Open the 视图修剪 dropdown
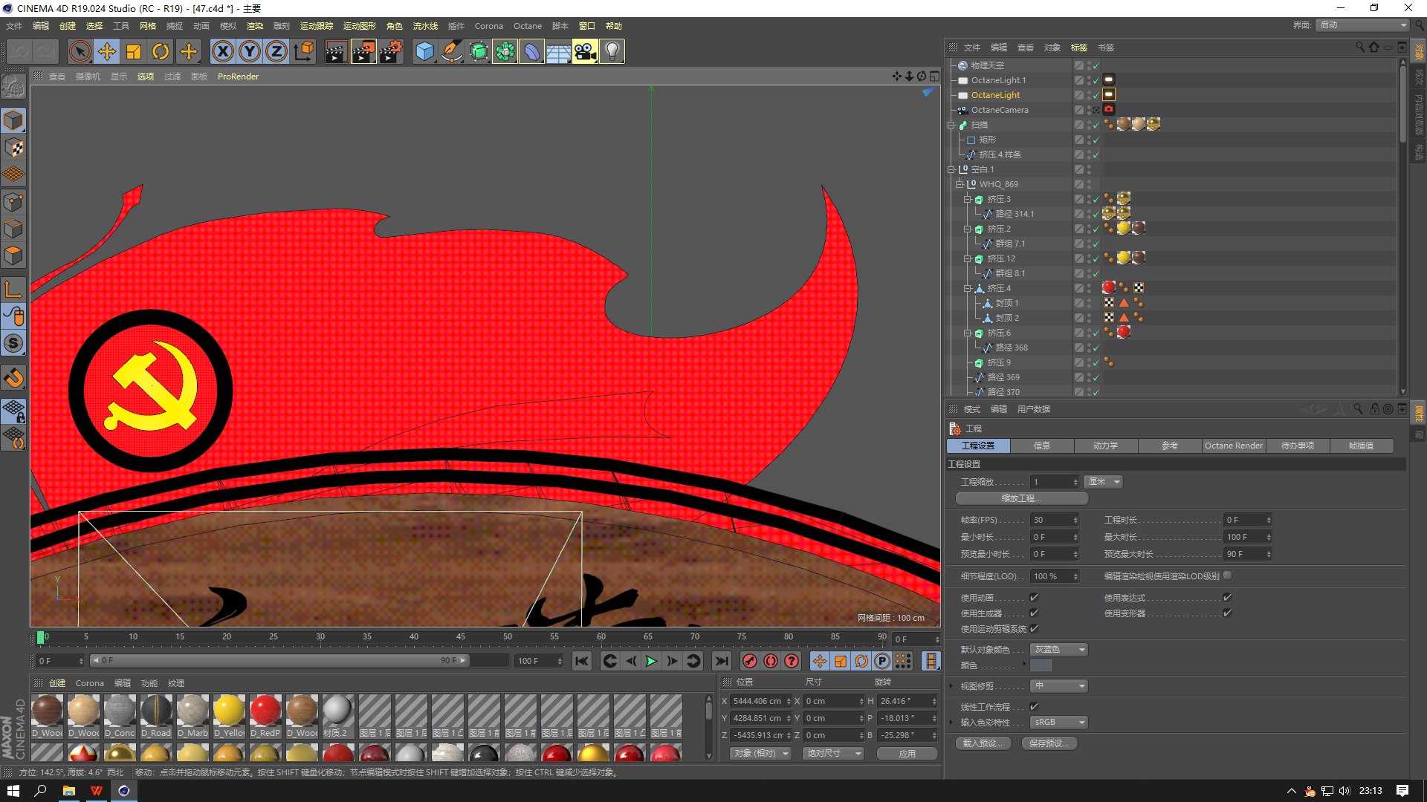Viewport: 1427px width, 802px height. 1059,685
